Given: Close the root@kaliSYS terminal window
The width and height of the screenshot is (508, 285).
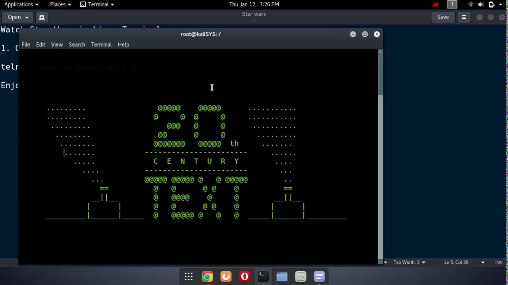Looking at the screenshot, I should (377, 34).
